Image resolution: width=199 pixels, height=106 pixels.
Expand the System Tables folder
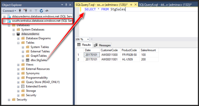[23, 47]
